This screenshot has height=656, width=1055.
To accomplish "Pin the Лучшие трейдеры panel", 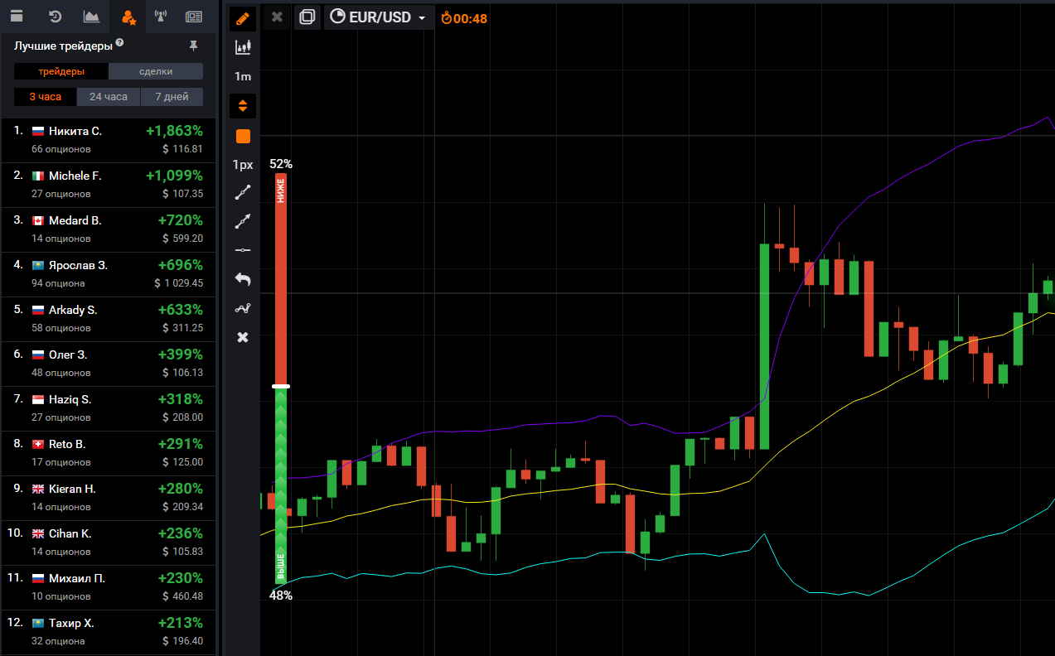I will (194, 45).
